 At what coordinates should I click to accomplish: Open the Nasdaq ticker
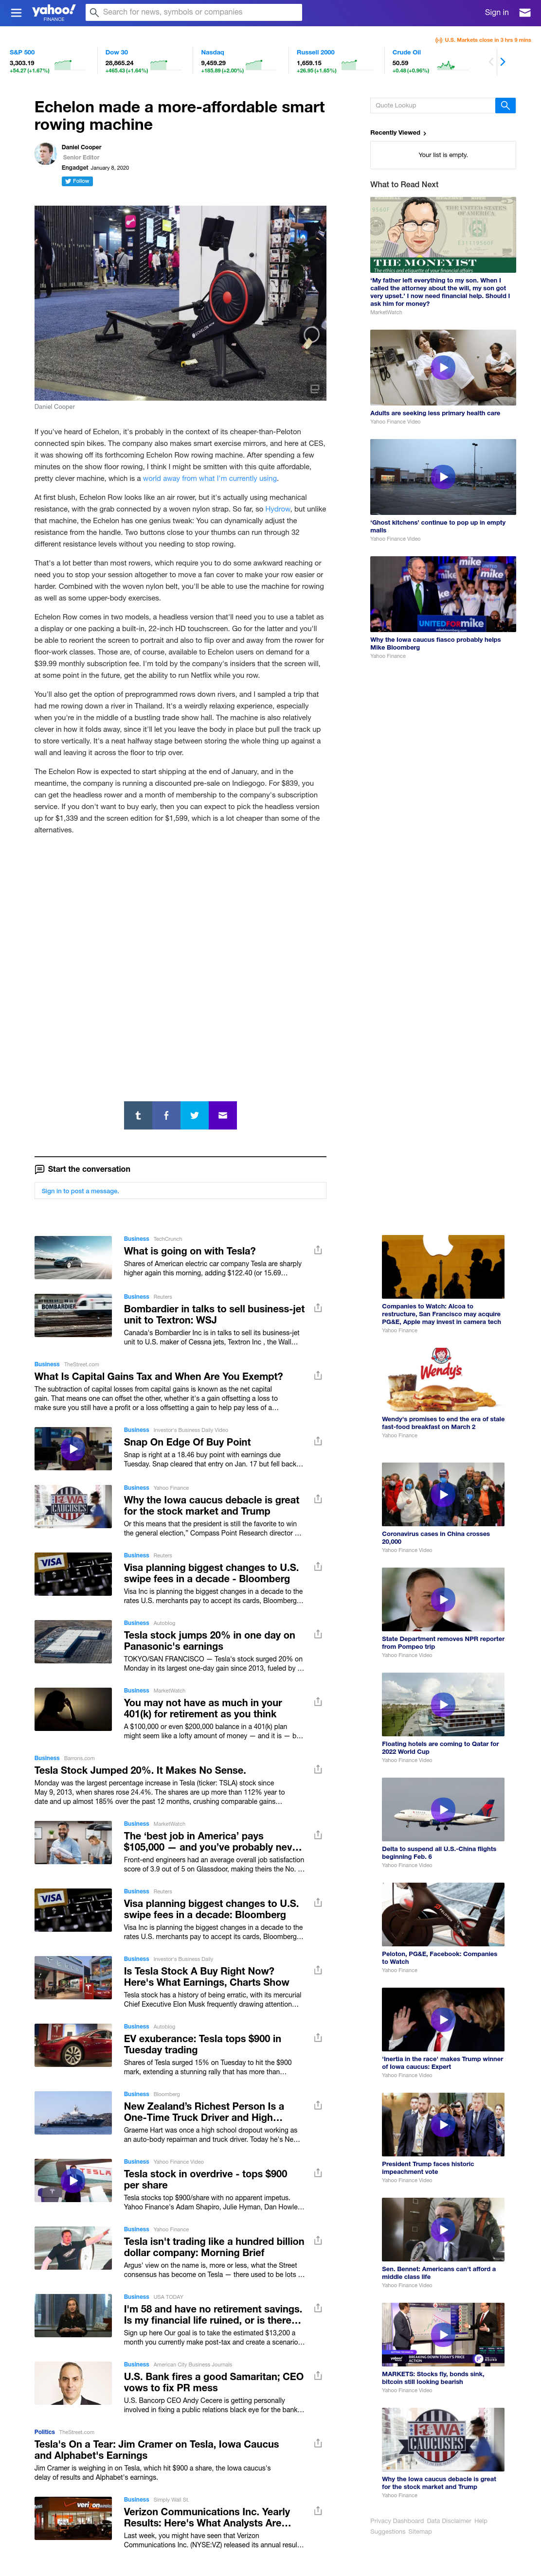pyautogui.click(x=212, y=52)
